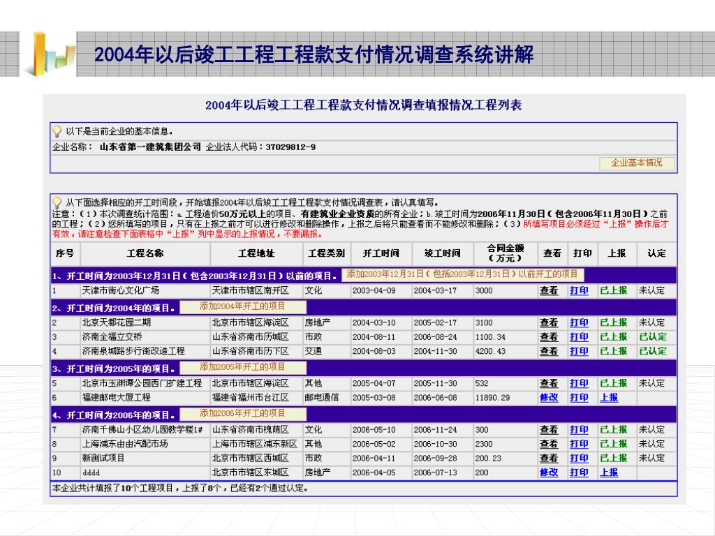The height and width of the screenshot is (536, 715).
Task: Open 查看 for 新测试项目
Action: [549, 458]
